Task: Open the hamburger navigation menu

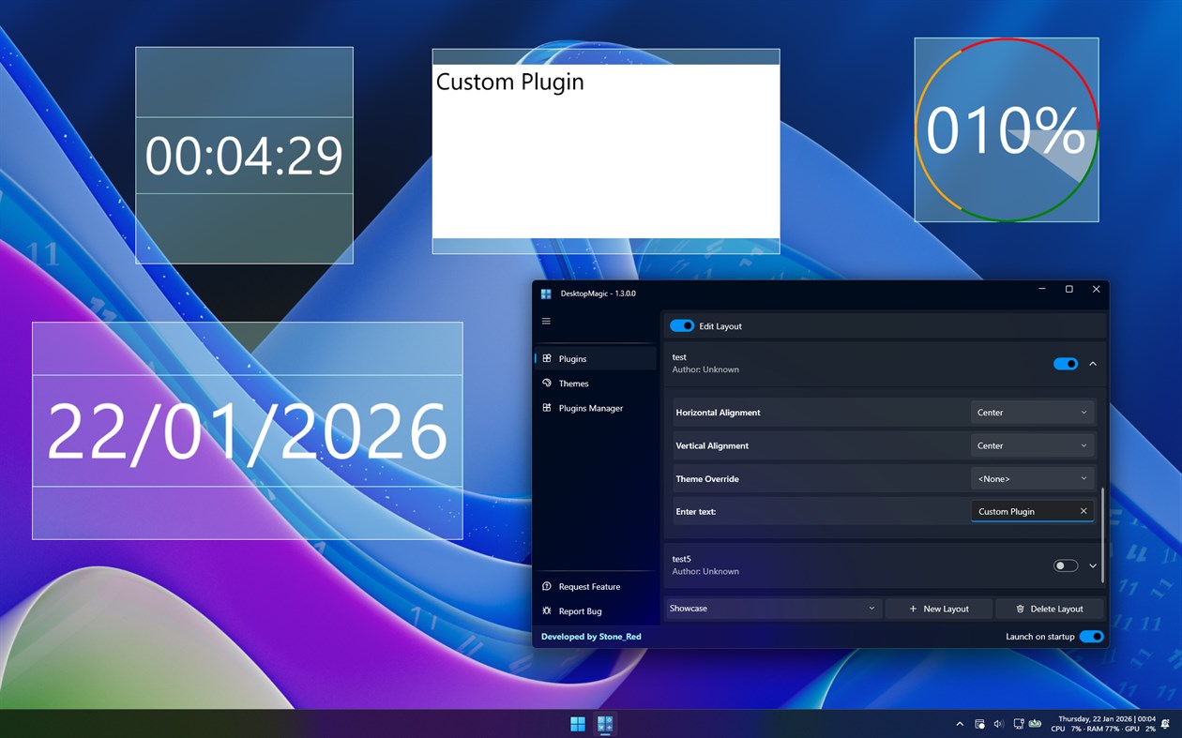Action: coord(546,321)
